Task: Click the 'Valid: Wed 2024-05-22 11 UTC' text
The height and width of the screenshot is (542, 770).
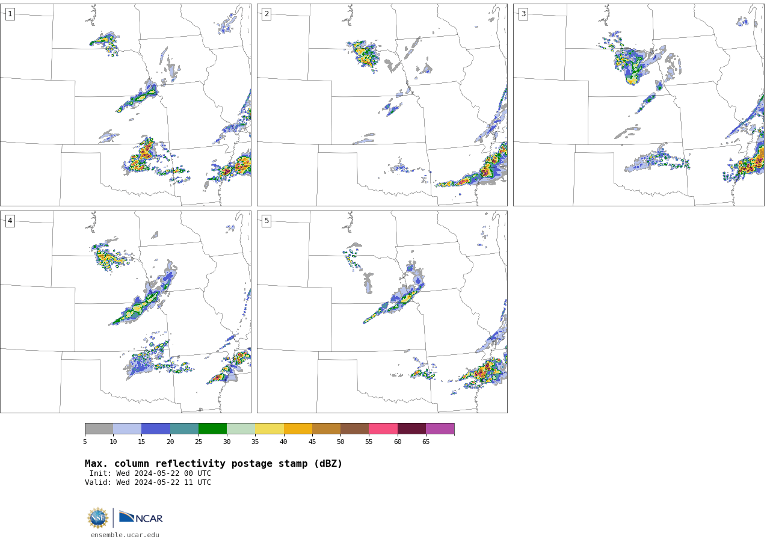Action: [x=148, y=482]
